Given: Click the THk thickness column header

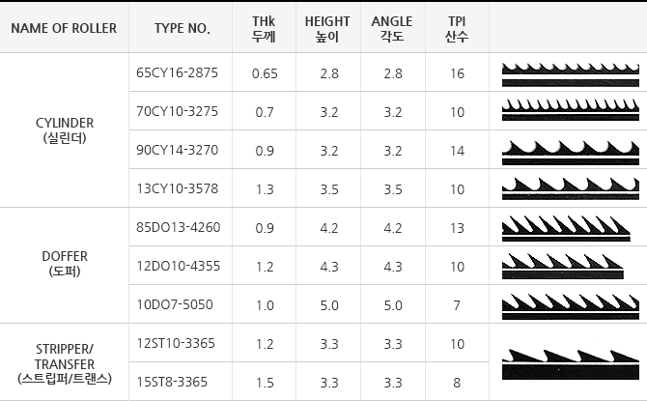Looking at the screenshot, I should pos(264,28).
